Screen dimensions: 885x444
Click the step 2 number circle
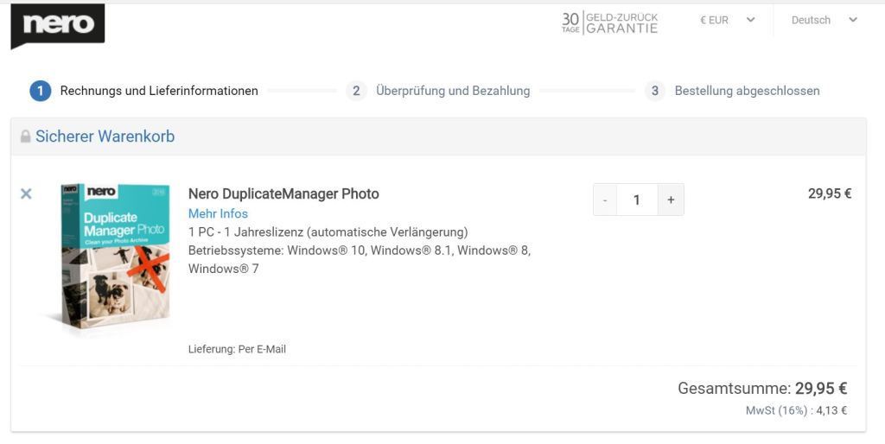356,91
